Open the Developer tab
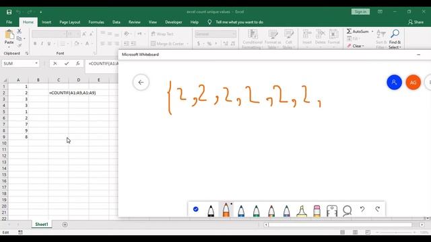The height and width of the screenshot is (242, 431). click(x=174, y=22)
